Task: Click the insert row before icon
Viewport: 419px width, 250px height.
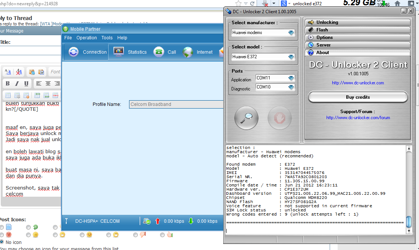Action: (37, 95)
